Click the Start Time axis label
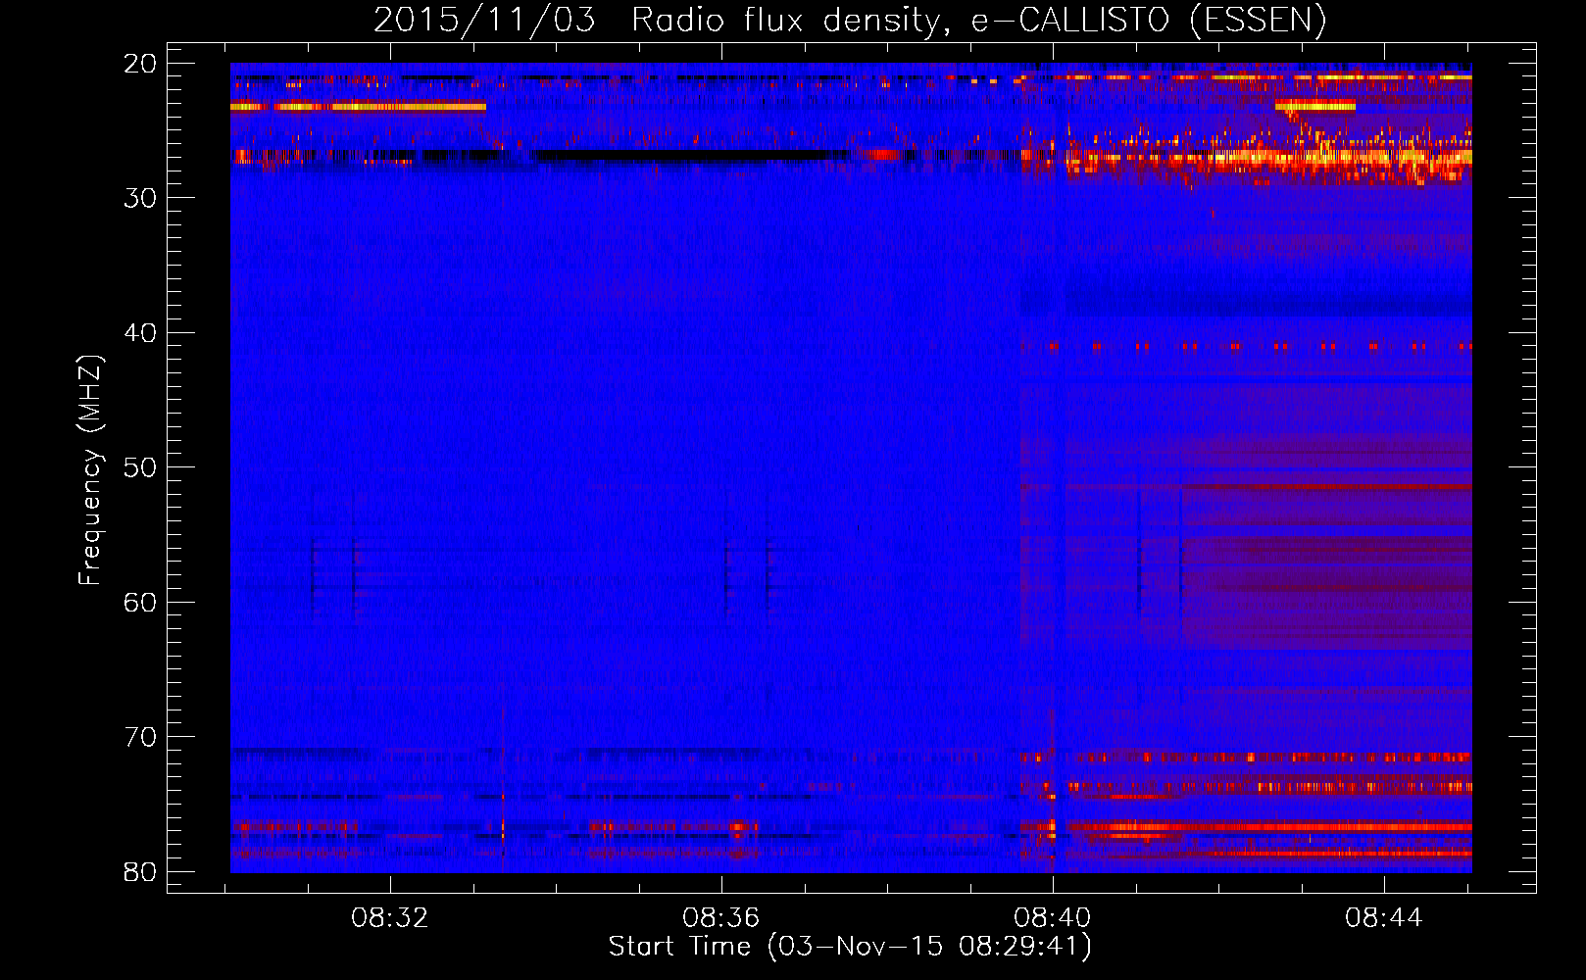The image size is (1586, 980). (x=850, y=947)
